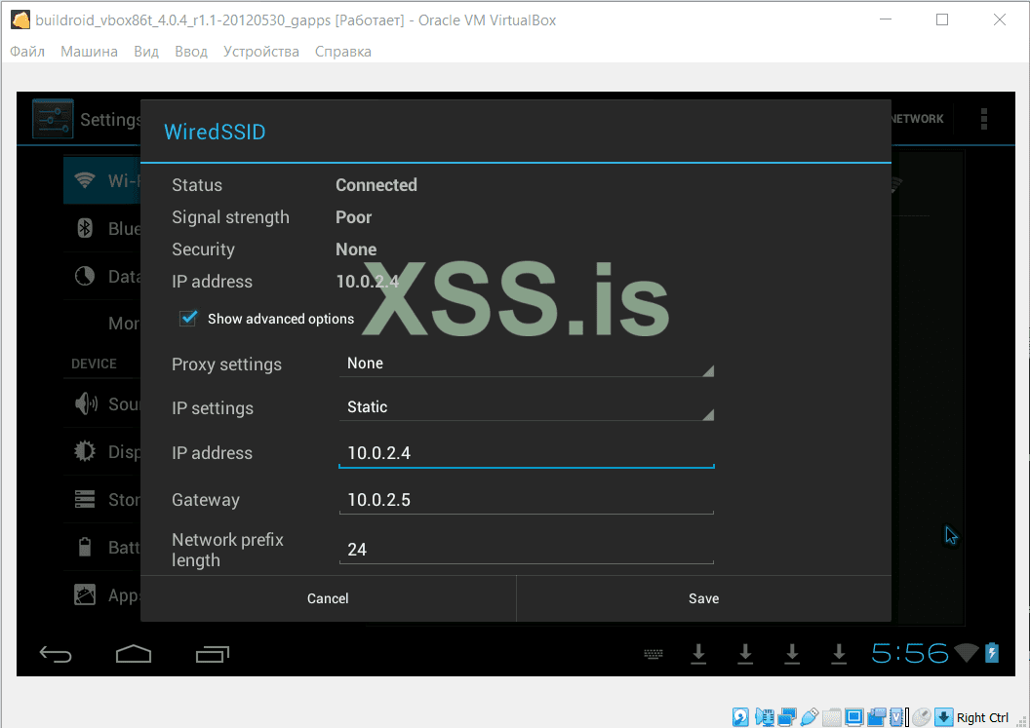Click VirtualBox USB devices status icon
Viewport: 1030px width, 728px height.
point(810,717)
